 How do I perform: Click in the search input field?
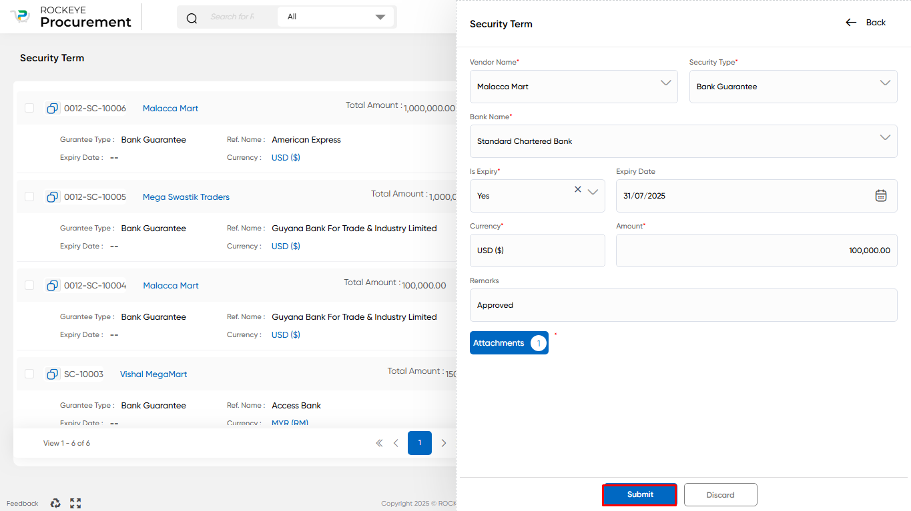pyautogui.click(x=232, y=17)
